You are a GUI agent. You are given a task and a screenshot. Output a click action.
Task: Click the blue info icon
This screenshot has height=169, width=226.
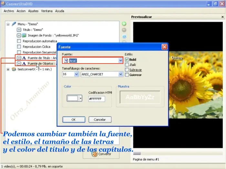(x=124, y=36)
